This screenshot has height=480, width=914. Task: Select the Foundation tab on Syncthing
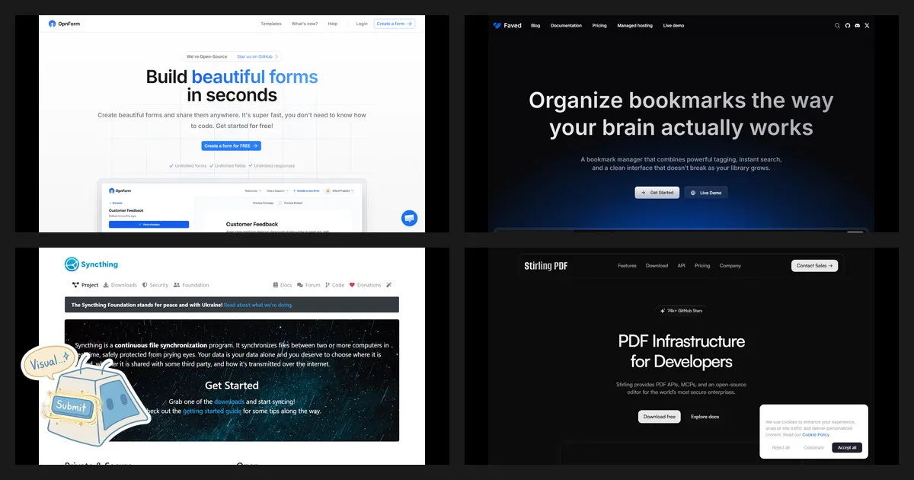tap(191, 285)
